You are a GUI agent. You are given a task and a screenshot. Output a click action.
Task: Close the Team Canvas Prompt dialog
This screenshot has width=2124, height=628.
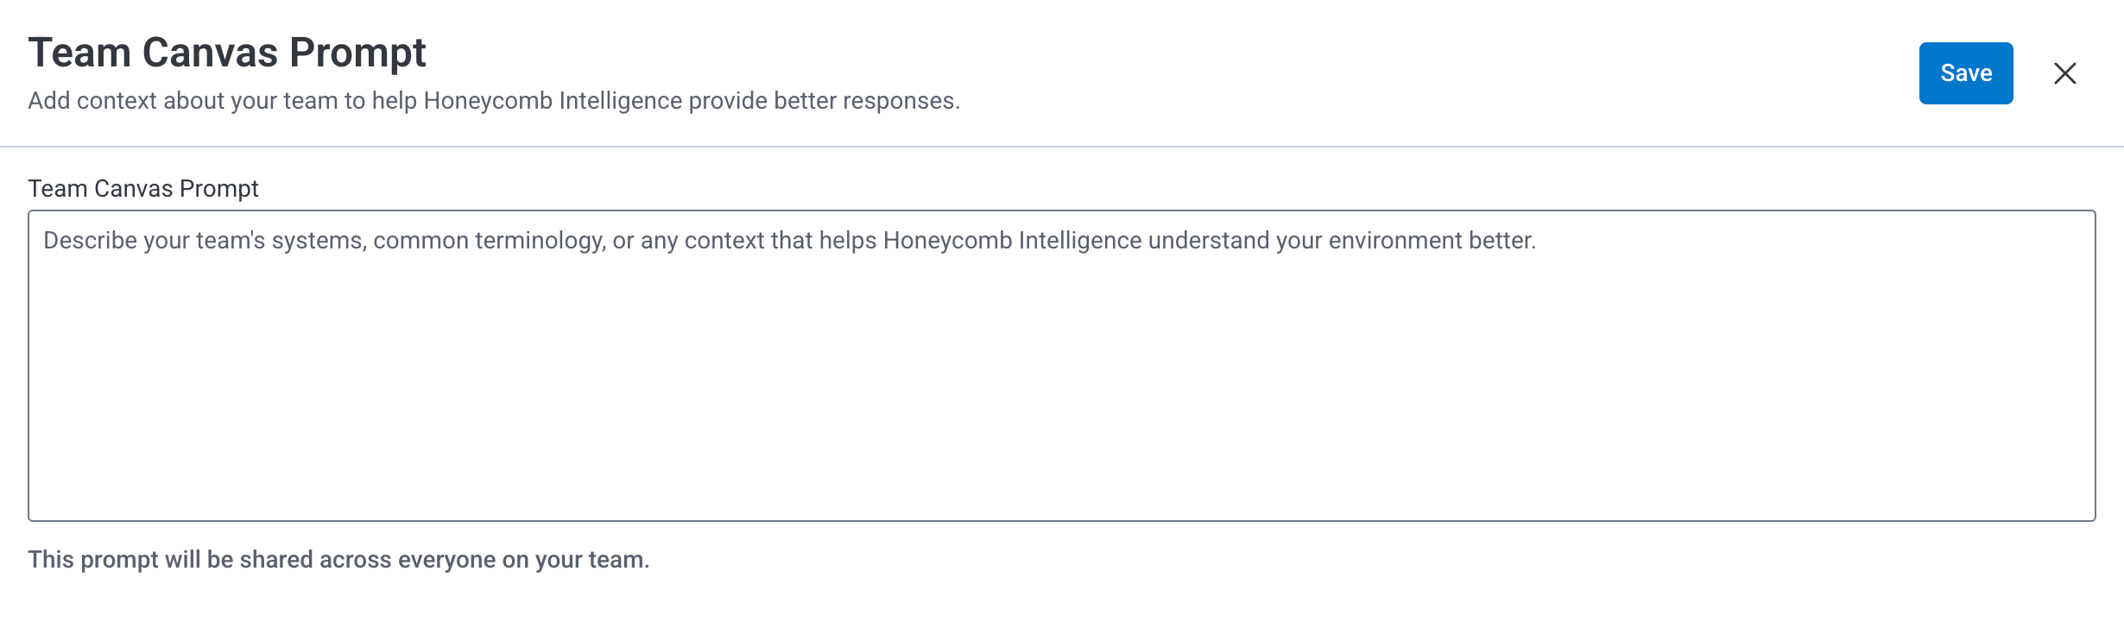pyautogui.click(x=2064, y=73)
